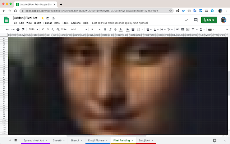Toggle bold formatting
Screen dimensions: 230x144
tap(105, 30)
